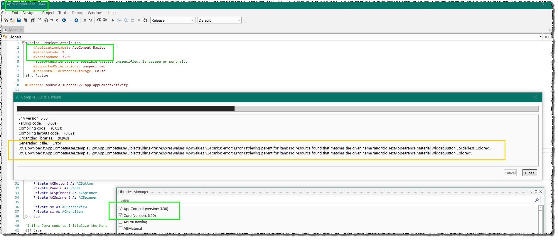
Task: Click the Libraries Manager scrollbar up arrow
Action: tap(540, 208)
